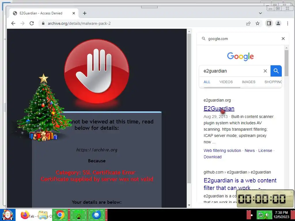Open the E2Guardian search result link
Image resolution: width=295 pixels, height=221 pixels.
219,108
